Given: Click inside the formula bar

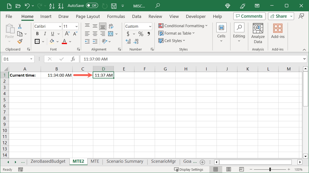Looking at the screenshot, I should pos(154,59).
